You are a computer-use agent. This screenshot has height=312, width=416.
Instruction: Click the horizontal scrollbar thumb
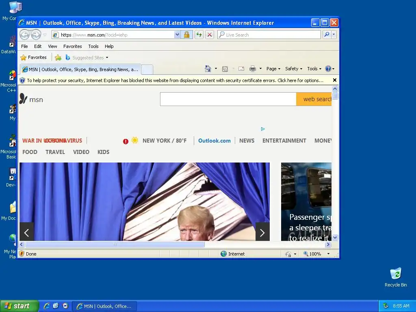(x=115, y=244)
